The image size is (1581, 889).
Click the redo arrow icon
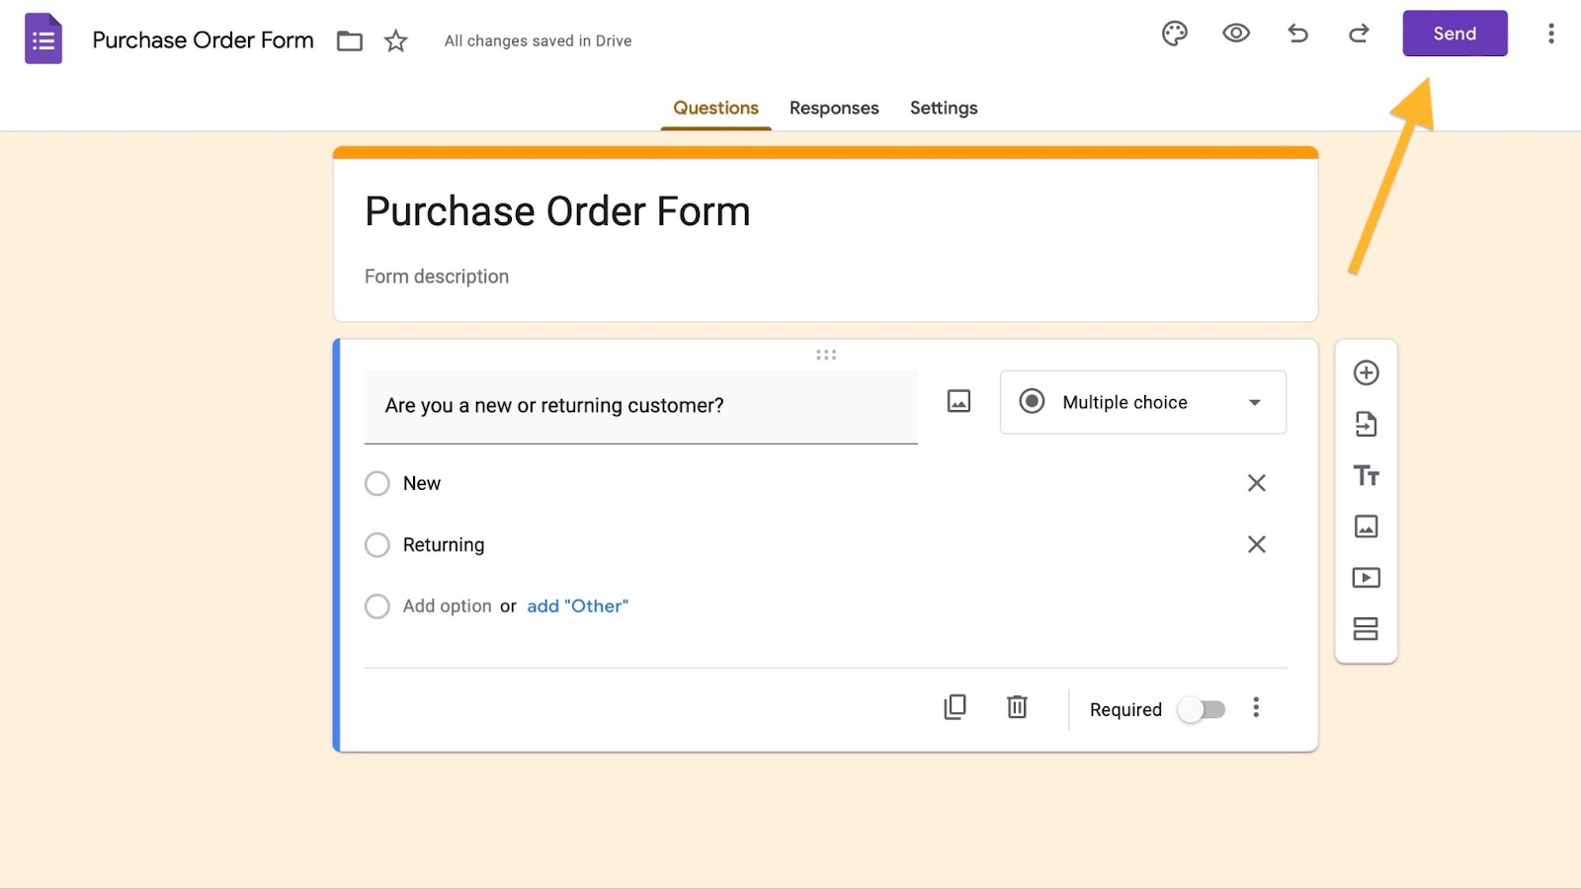[x=1359, y=34]
